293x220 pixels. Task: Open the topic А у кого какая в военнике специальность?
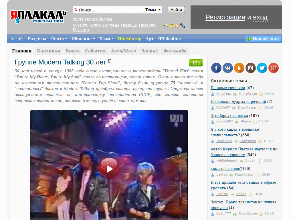point(235,132)
